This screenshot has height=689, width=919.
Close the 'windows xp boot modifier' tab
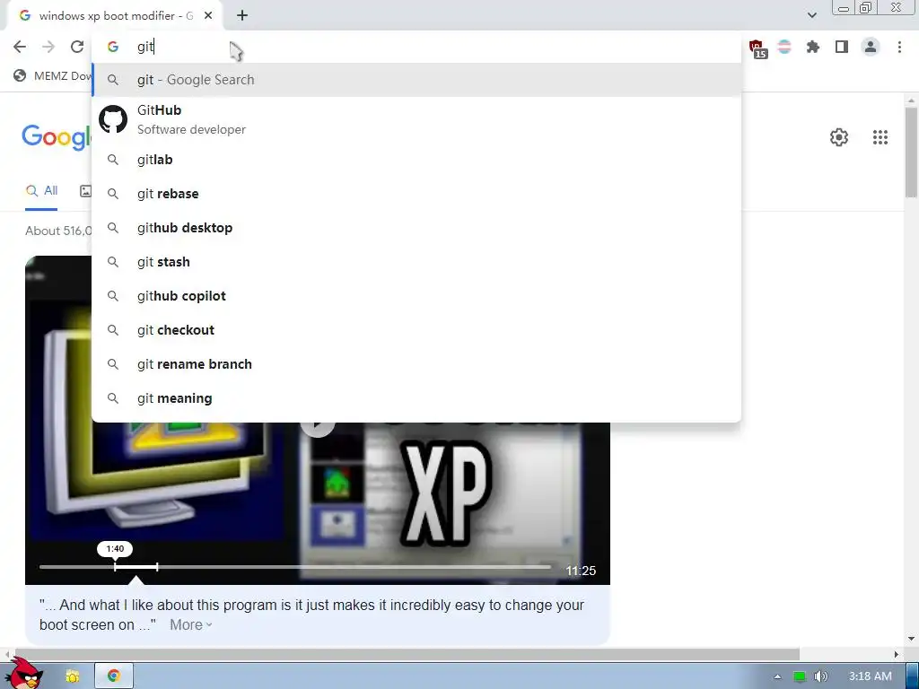[208, 16]
